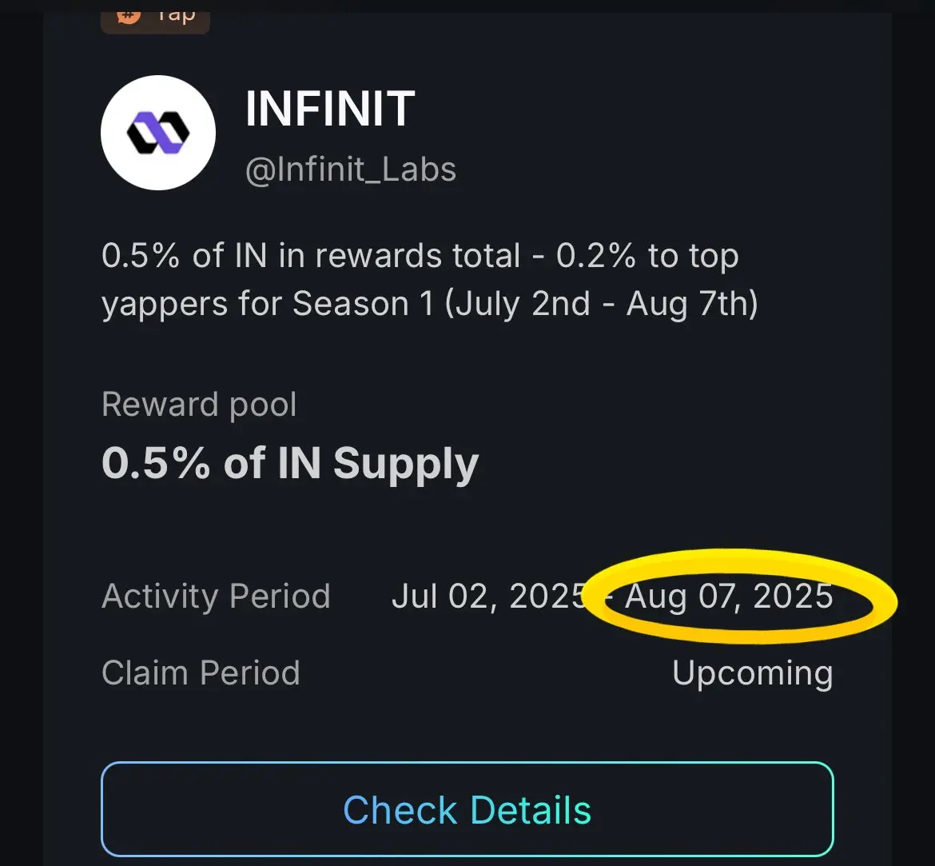Click the INFINIT round logo avatar
Viewport: 935px width, 866px height.
[158, 133]
